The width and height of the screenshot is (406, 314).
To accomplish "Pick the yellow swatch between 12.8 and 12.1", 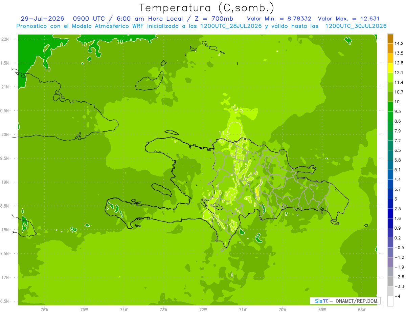I will (x=390, y=68).
